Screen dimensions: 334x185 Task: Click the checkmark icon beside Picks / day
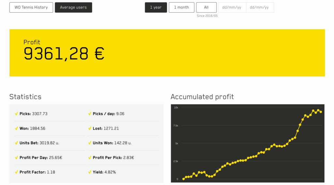pyautogui.click(x=90, y=114)
